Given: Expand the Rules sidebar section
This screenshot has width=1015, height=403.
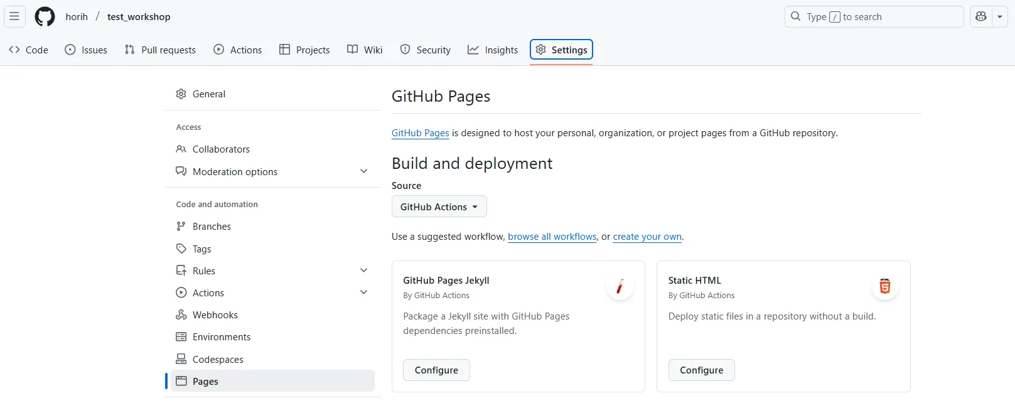Looking at the screenshot, I should tap(363, 271).
